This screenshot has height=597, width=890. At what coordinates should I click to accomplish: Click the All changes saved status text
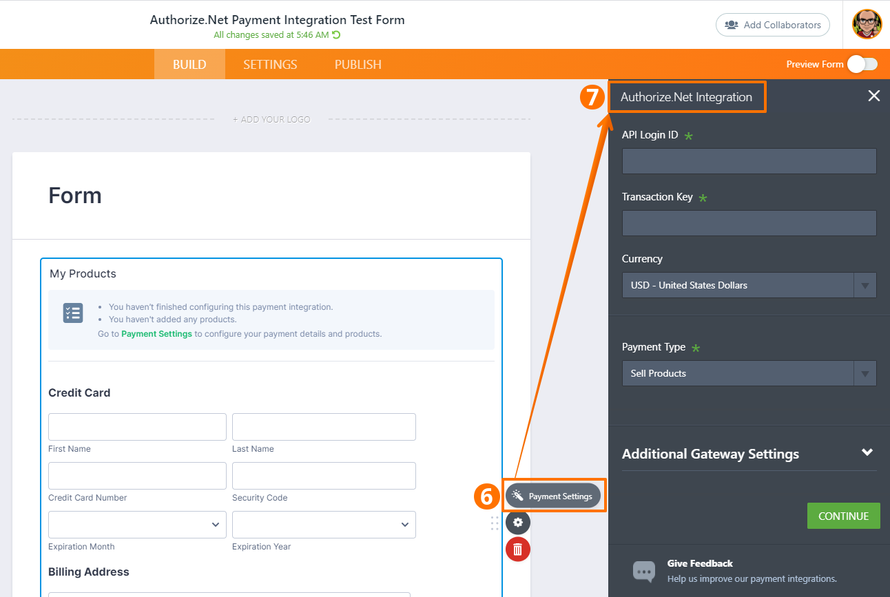[271, 34]
